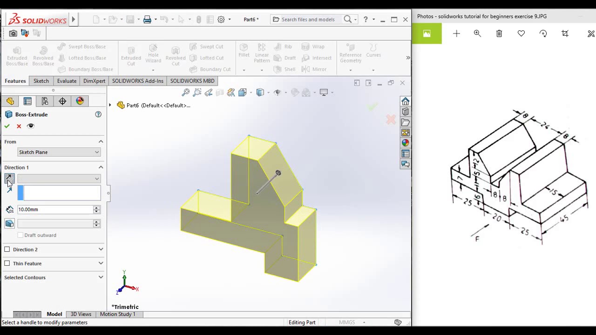Click the Dynamic Annotation Views icon

[231, 93]
